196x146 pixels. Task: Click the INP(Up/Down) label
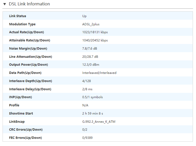pos(20,97)
